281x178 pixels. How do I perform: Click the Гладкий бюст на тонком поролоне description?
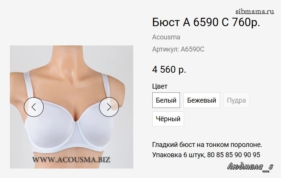207,145
